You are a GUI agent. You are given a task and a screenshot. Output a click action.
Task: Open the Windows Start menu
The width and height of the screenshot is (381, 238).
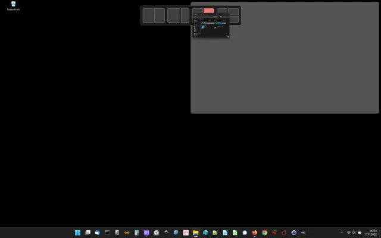click(78, 233)
